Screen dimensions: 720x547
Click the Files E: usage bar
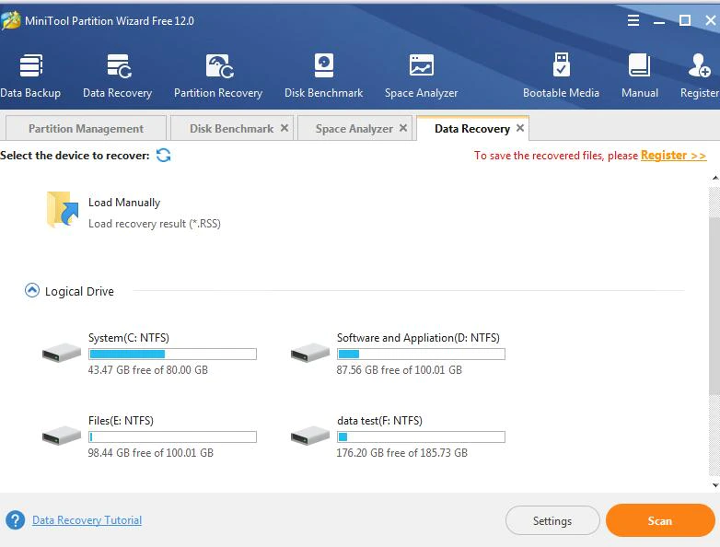pyautogui.click(x=172, y=436)
